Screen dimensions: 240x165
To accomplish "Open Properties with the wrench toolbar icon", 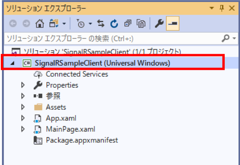I will coord(159,24).
